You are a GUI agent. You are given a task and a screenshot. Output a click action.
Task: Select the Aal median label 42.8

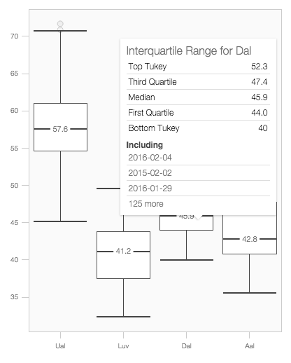(250, 239)
